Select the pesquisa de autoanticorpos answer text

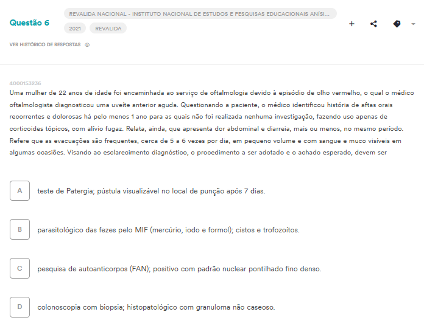179,269
